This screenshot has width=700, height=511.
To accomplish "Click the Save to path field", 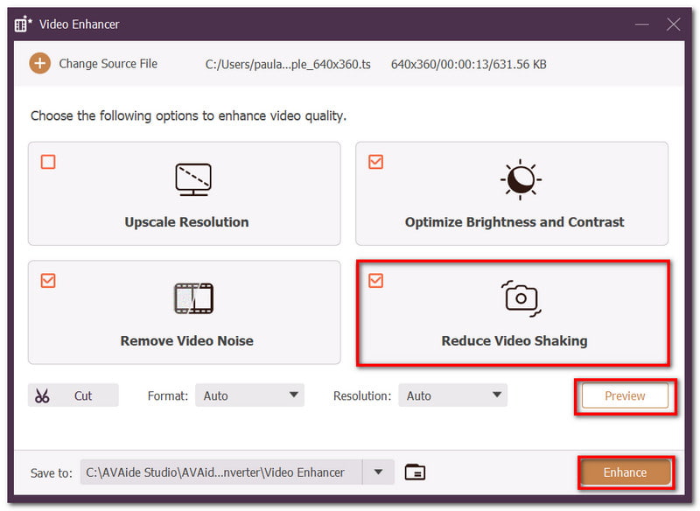I will click(221, 472).
